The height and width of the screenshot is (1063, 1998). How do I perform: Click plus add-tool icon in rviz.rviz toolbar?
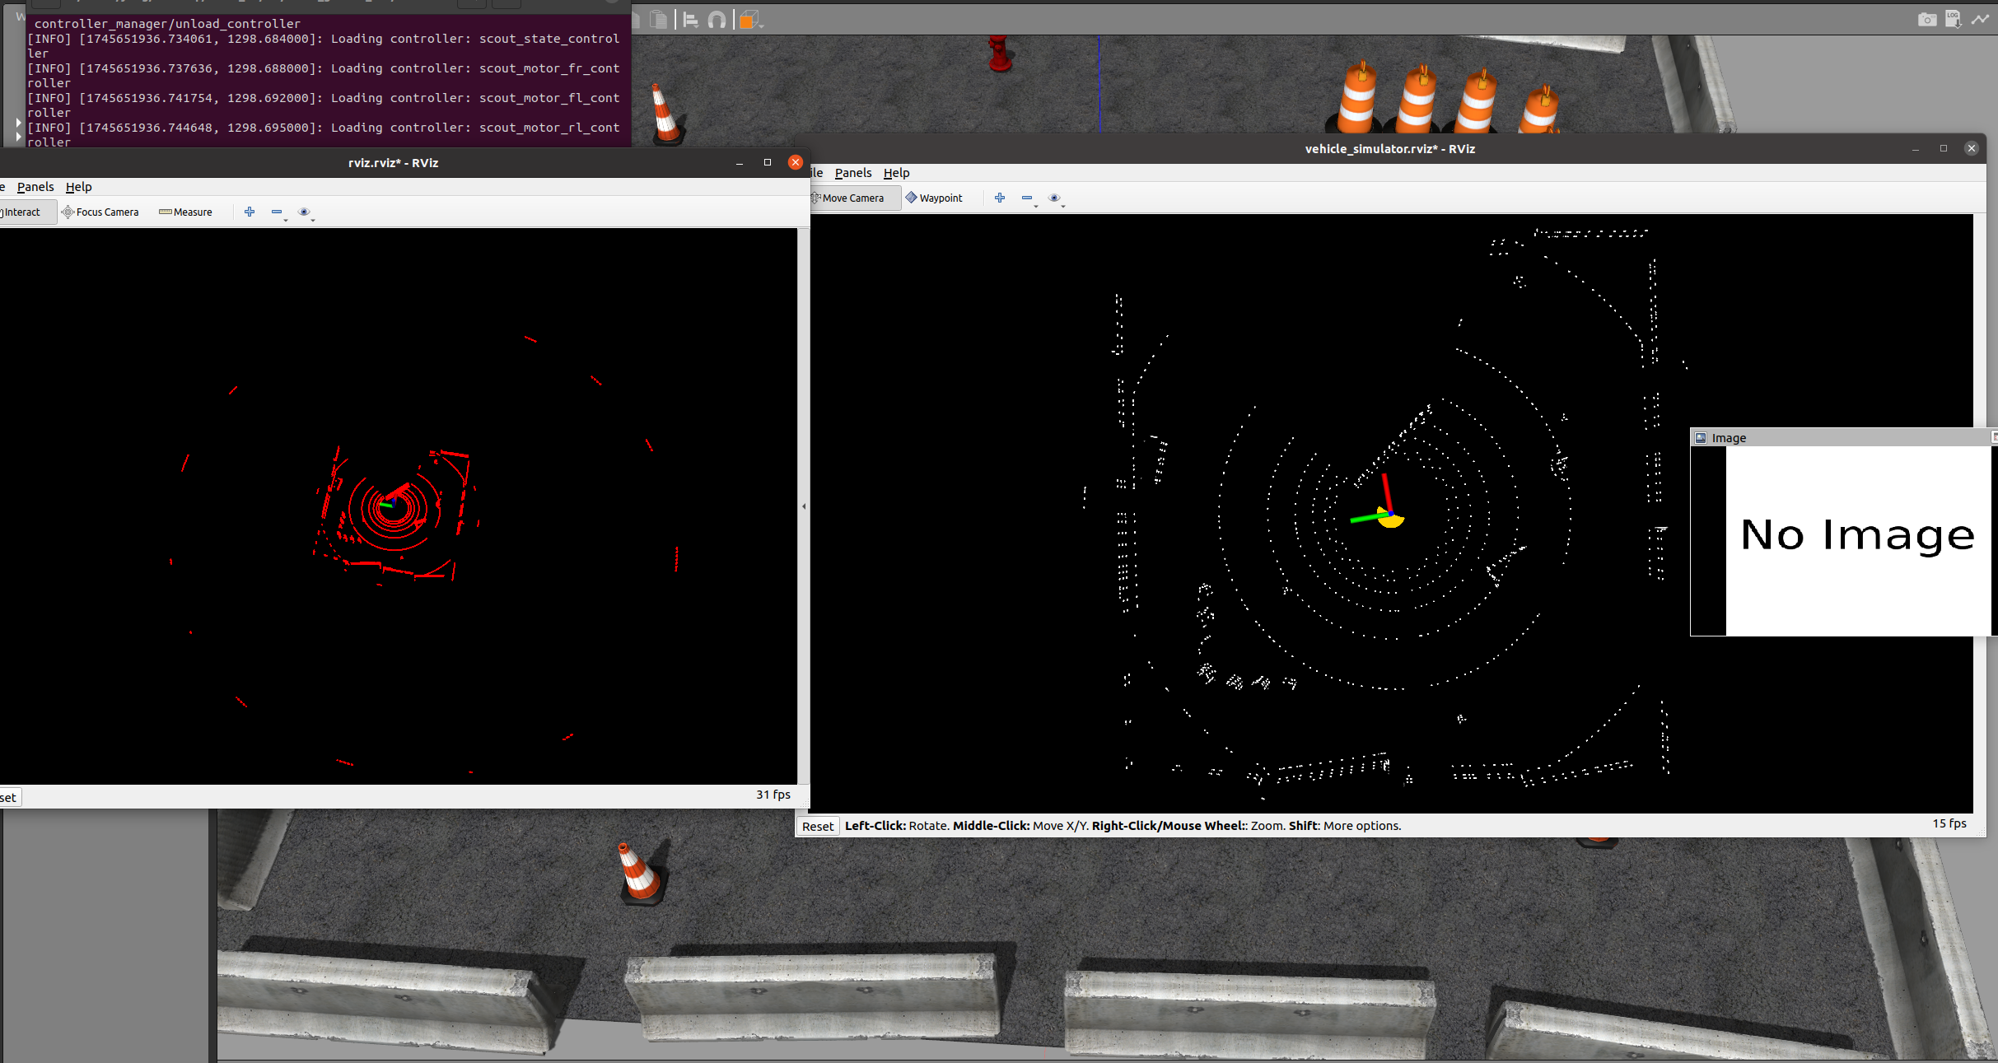coord(250,212)
